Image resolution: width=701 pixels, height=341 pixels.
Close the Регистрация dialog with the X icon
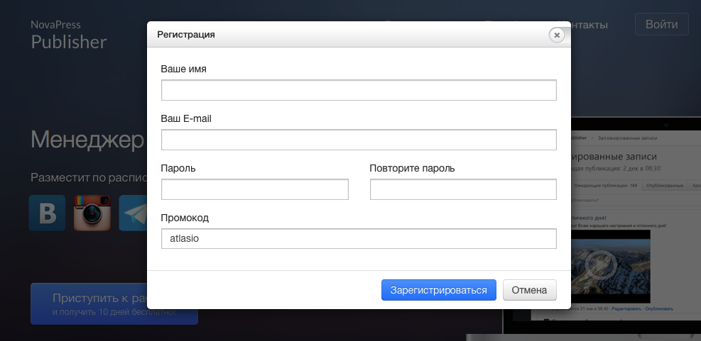pos(557,35)
